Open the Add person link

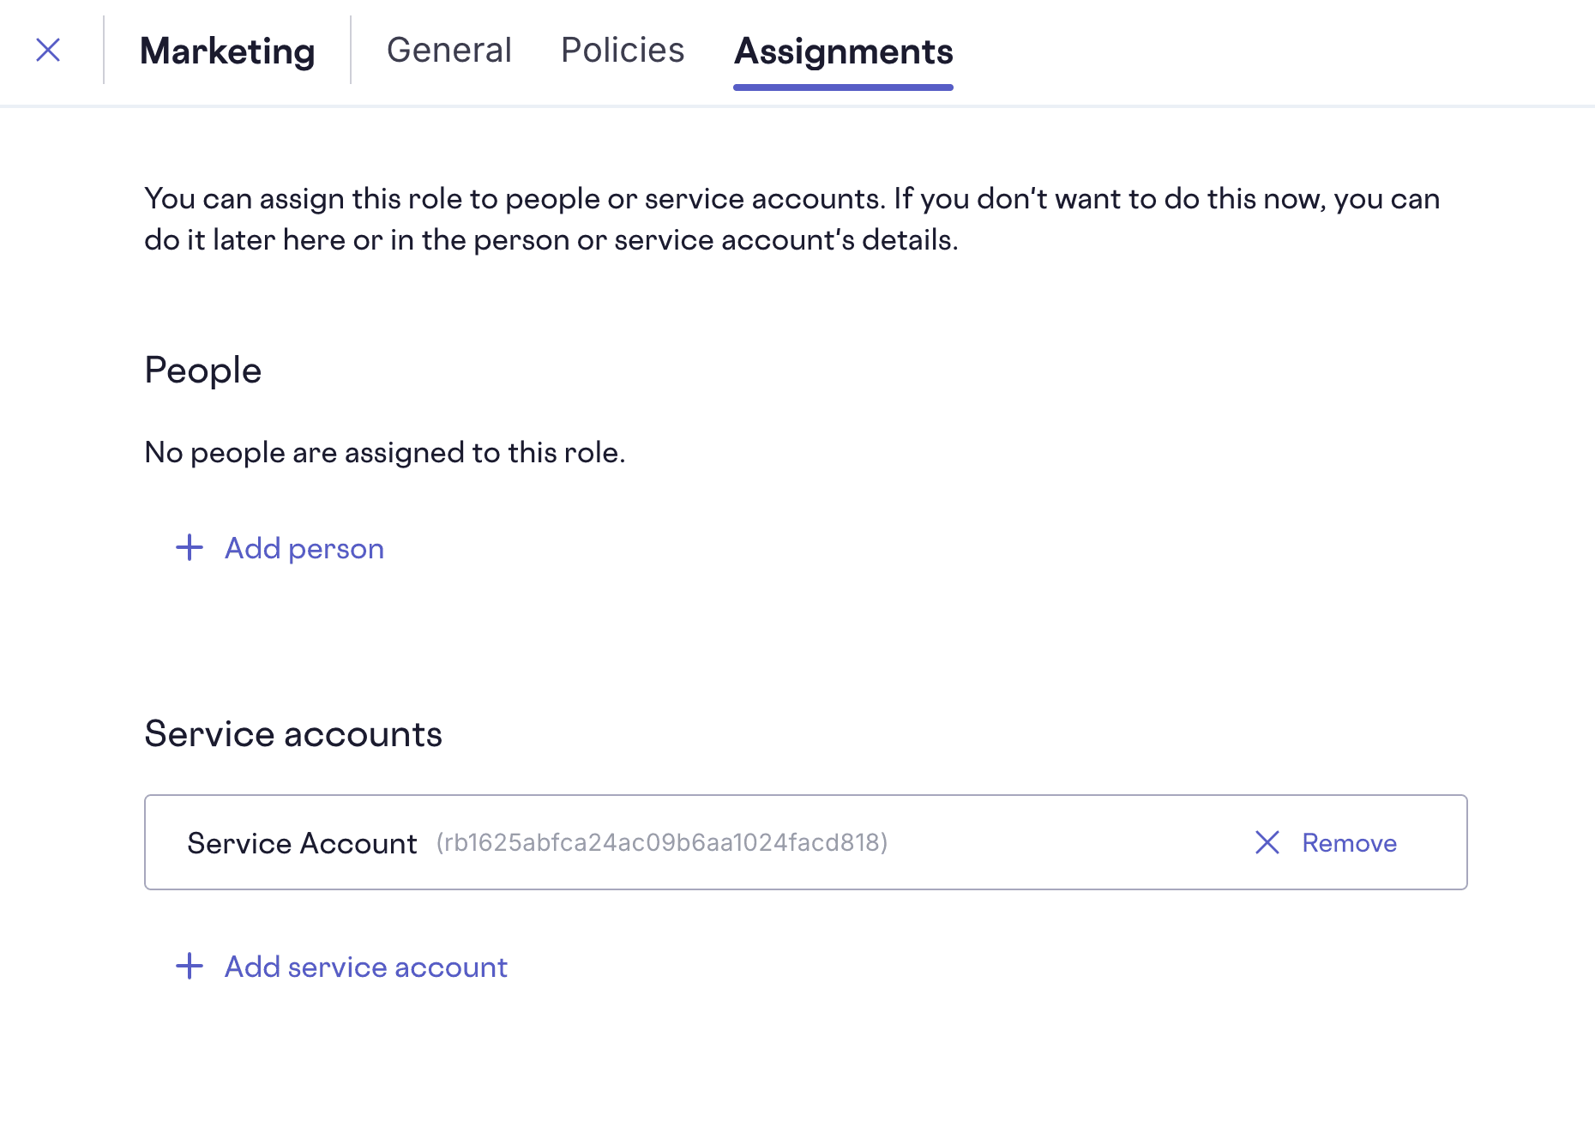point(304,547)
